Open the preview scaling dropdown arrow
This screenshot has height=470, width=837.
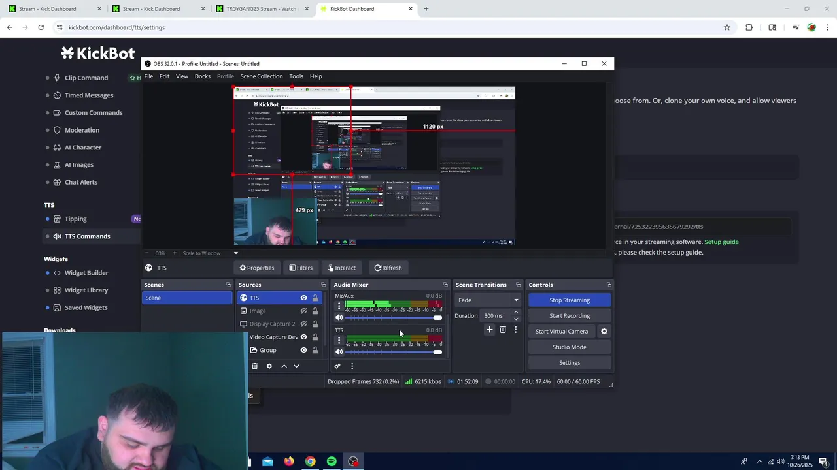(x=236, y=253)
